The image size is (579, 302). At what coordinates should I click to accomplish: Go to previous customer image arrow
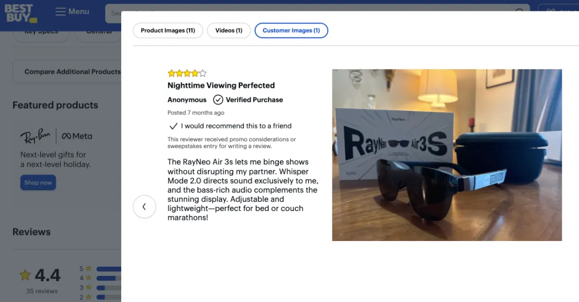click(x=144, y=207)
